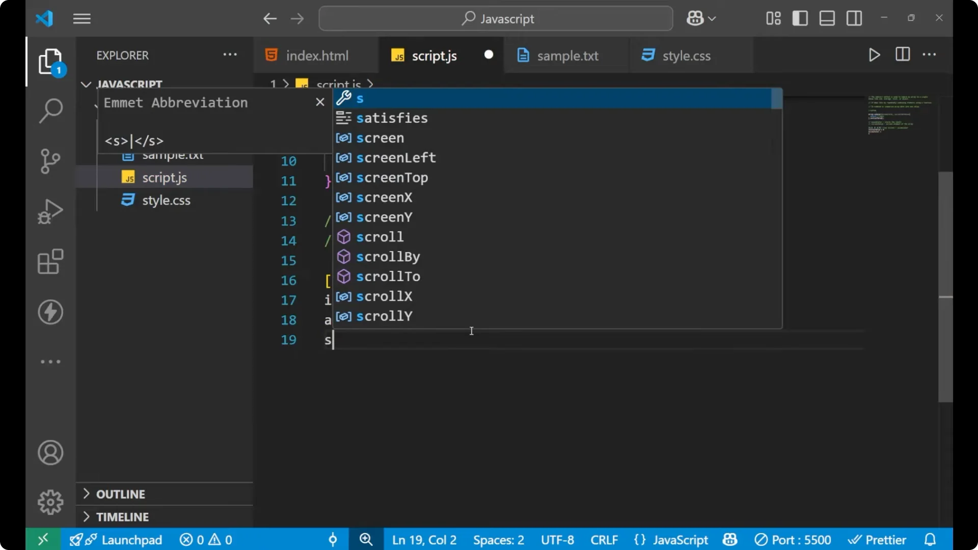Toggle the secondary side bar visibility

pyautogui.click(x=854, y=18)
